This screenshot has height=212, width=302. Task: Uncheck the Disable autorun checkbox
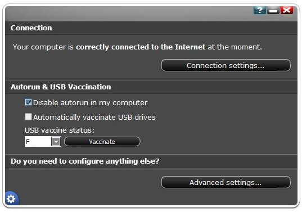[28, 102]
